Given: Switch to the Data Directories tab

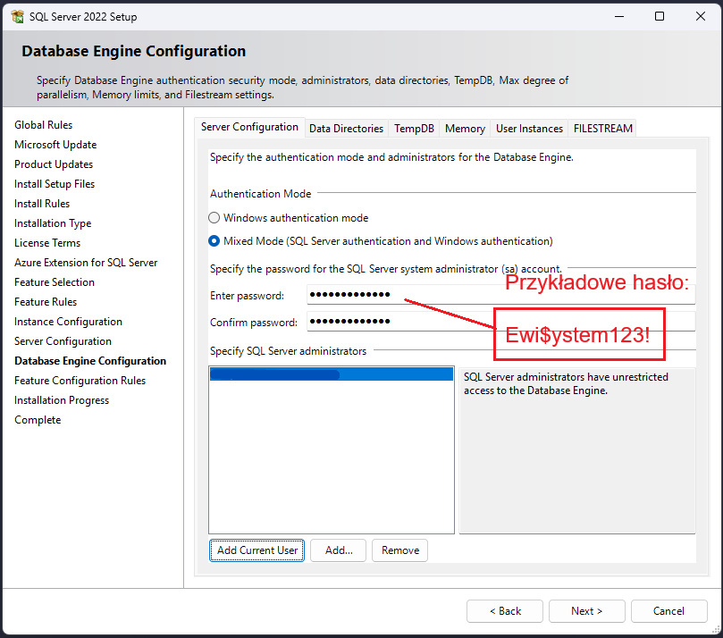Looking at the screenshot, I should click(x=346, y=129).
